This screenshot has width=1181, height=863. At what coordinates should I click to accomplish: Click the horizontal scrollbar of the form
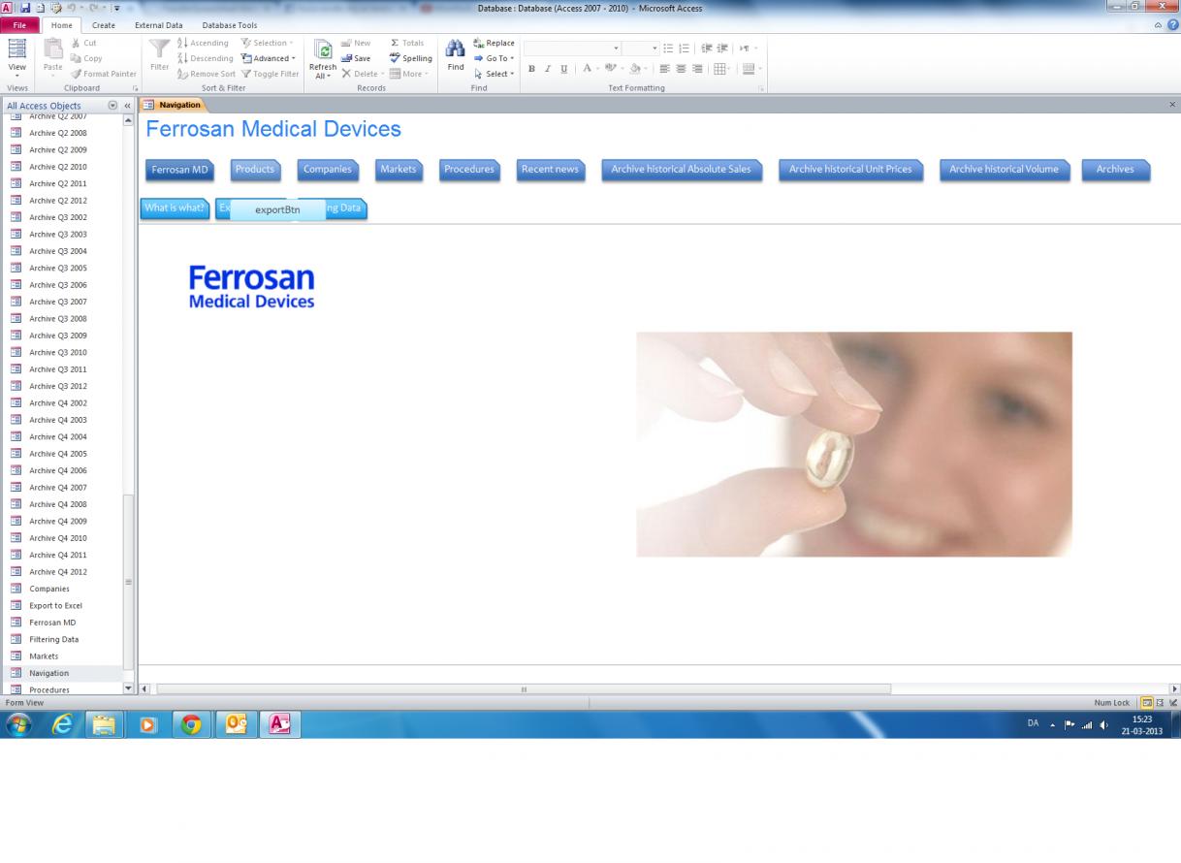pos(524,689)
